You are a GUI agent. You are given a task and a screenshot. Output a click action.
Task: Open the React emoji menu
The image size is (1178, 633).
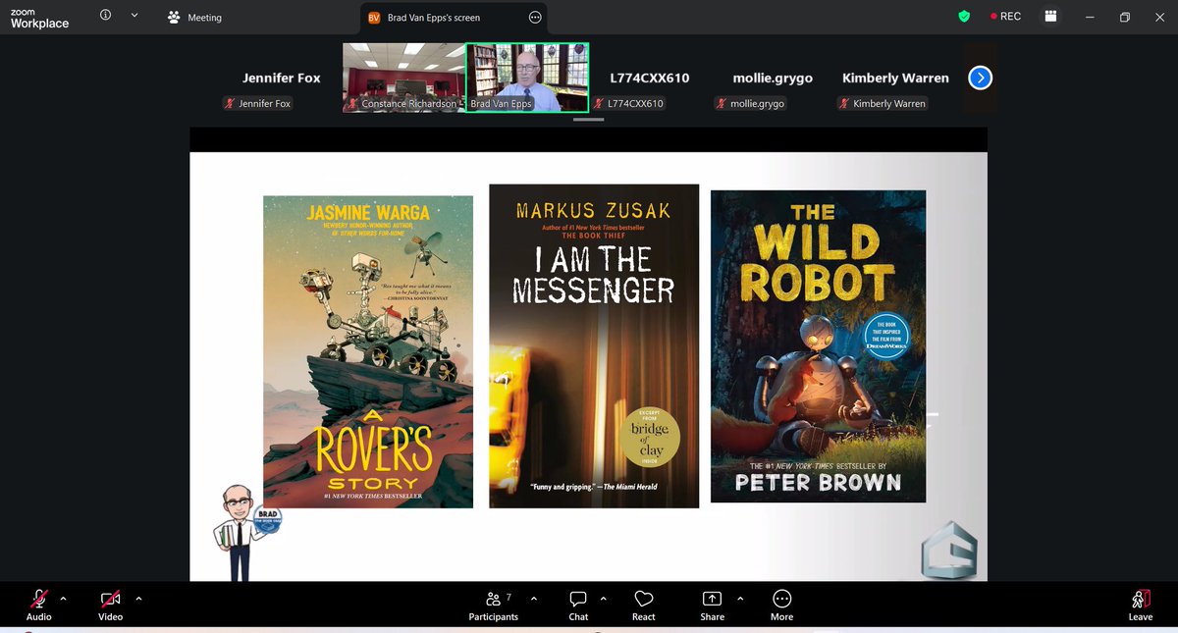(x=644, y=605)
